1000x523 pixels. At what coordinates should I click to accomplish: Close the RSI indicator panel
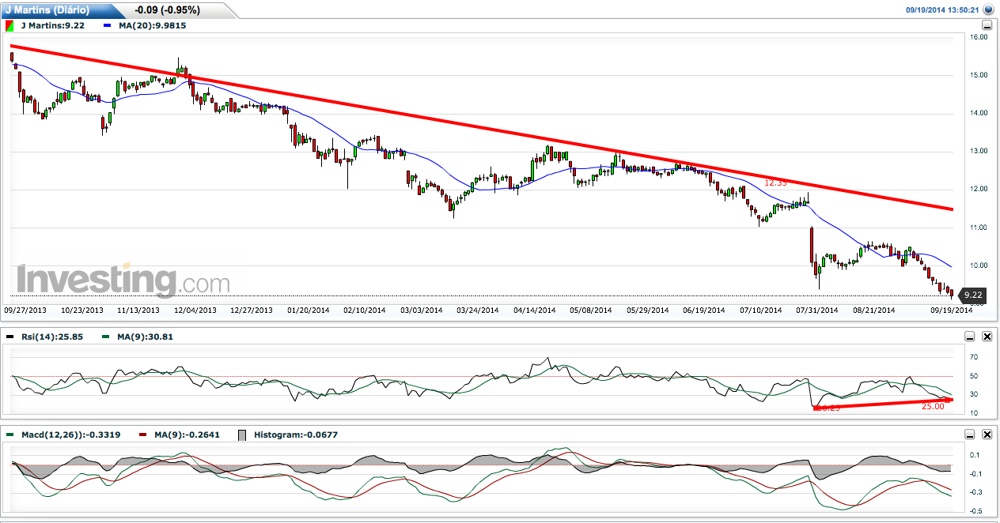click(x=987, y=337)
